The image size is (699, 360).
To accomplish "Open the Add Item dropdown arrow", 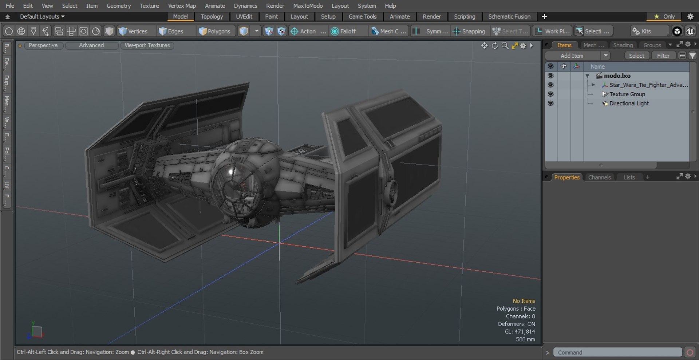I will point(605,56).
